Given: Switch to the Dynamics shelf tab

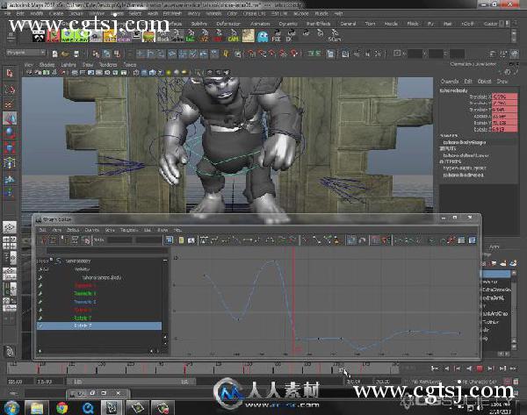Looking at the screenshot, I should pyautogui.click(x=288, y=24).
